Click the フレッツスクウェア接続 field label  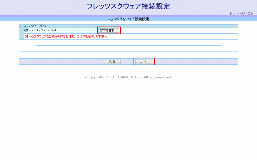[42, 30]
